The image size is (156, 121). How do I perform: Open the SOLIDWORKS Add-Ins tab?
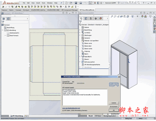coord(38,10)
